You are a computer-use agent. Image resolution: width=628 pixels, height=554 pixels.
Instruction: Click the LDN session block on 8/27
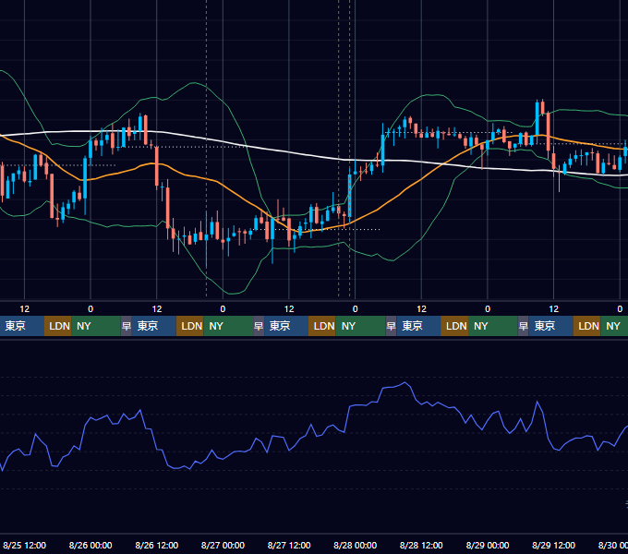click(322, 326)
